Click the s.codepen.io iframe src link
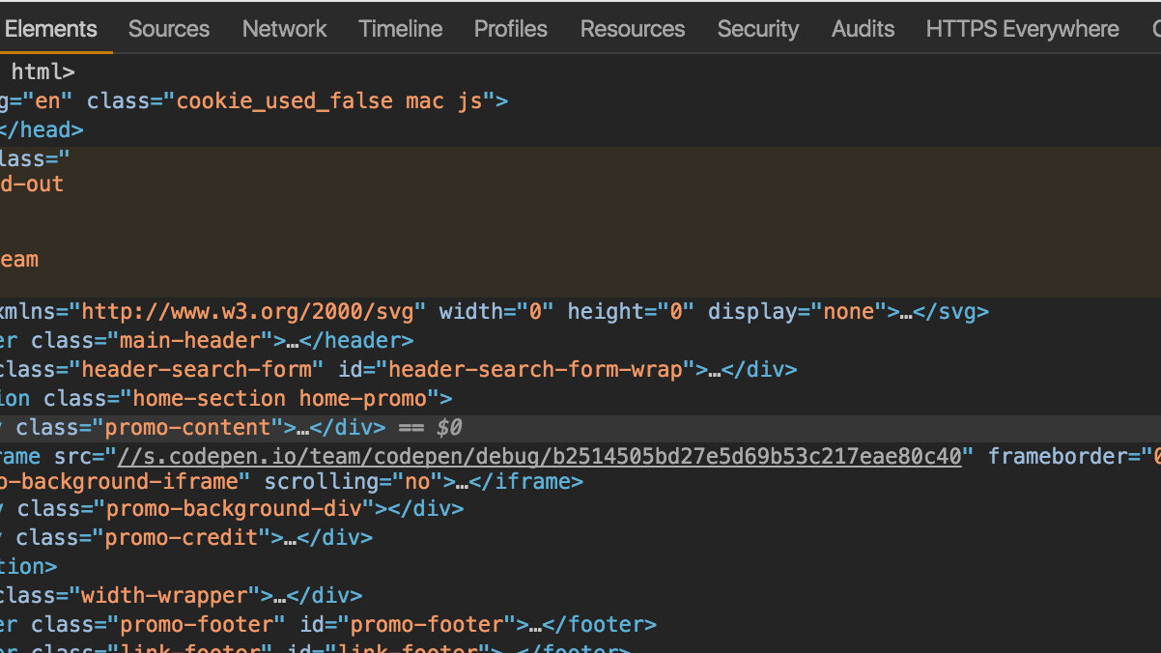Screen dimensions: 1161x653 540,456
